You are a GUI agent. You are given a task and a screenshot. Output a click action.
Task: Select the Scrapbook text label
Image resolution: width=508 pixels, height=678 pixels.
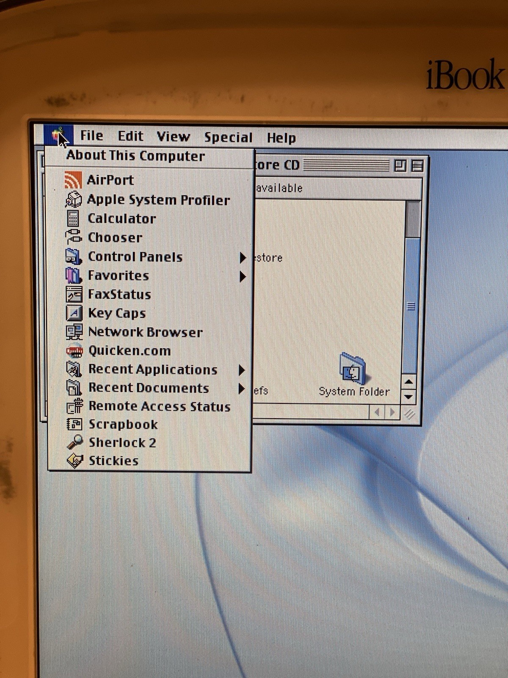123,424
